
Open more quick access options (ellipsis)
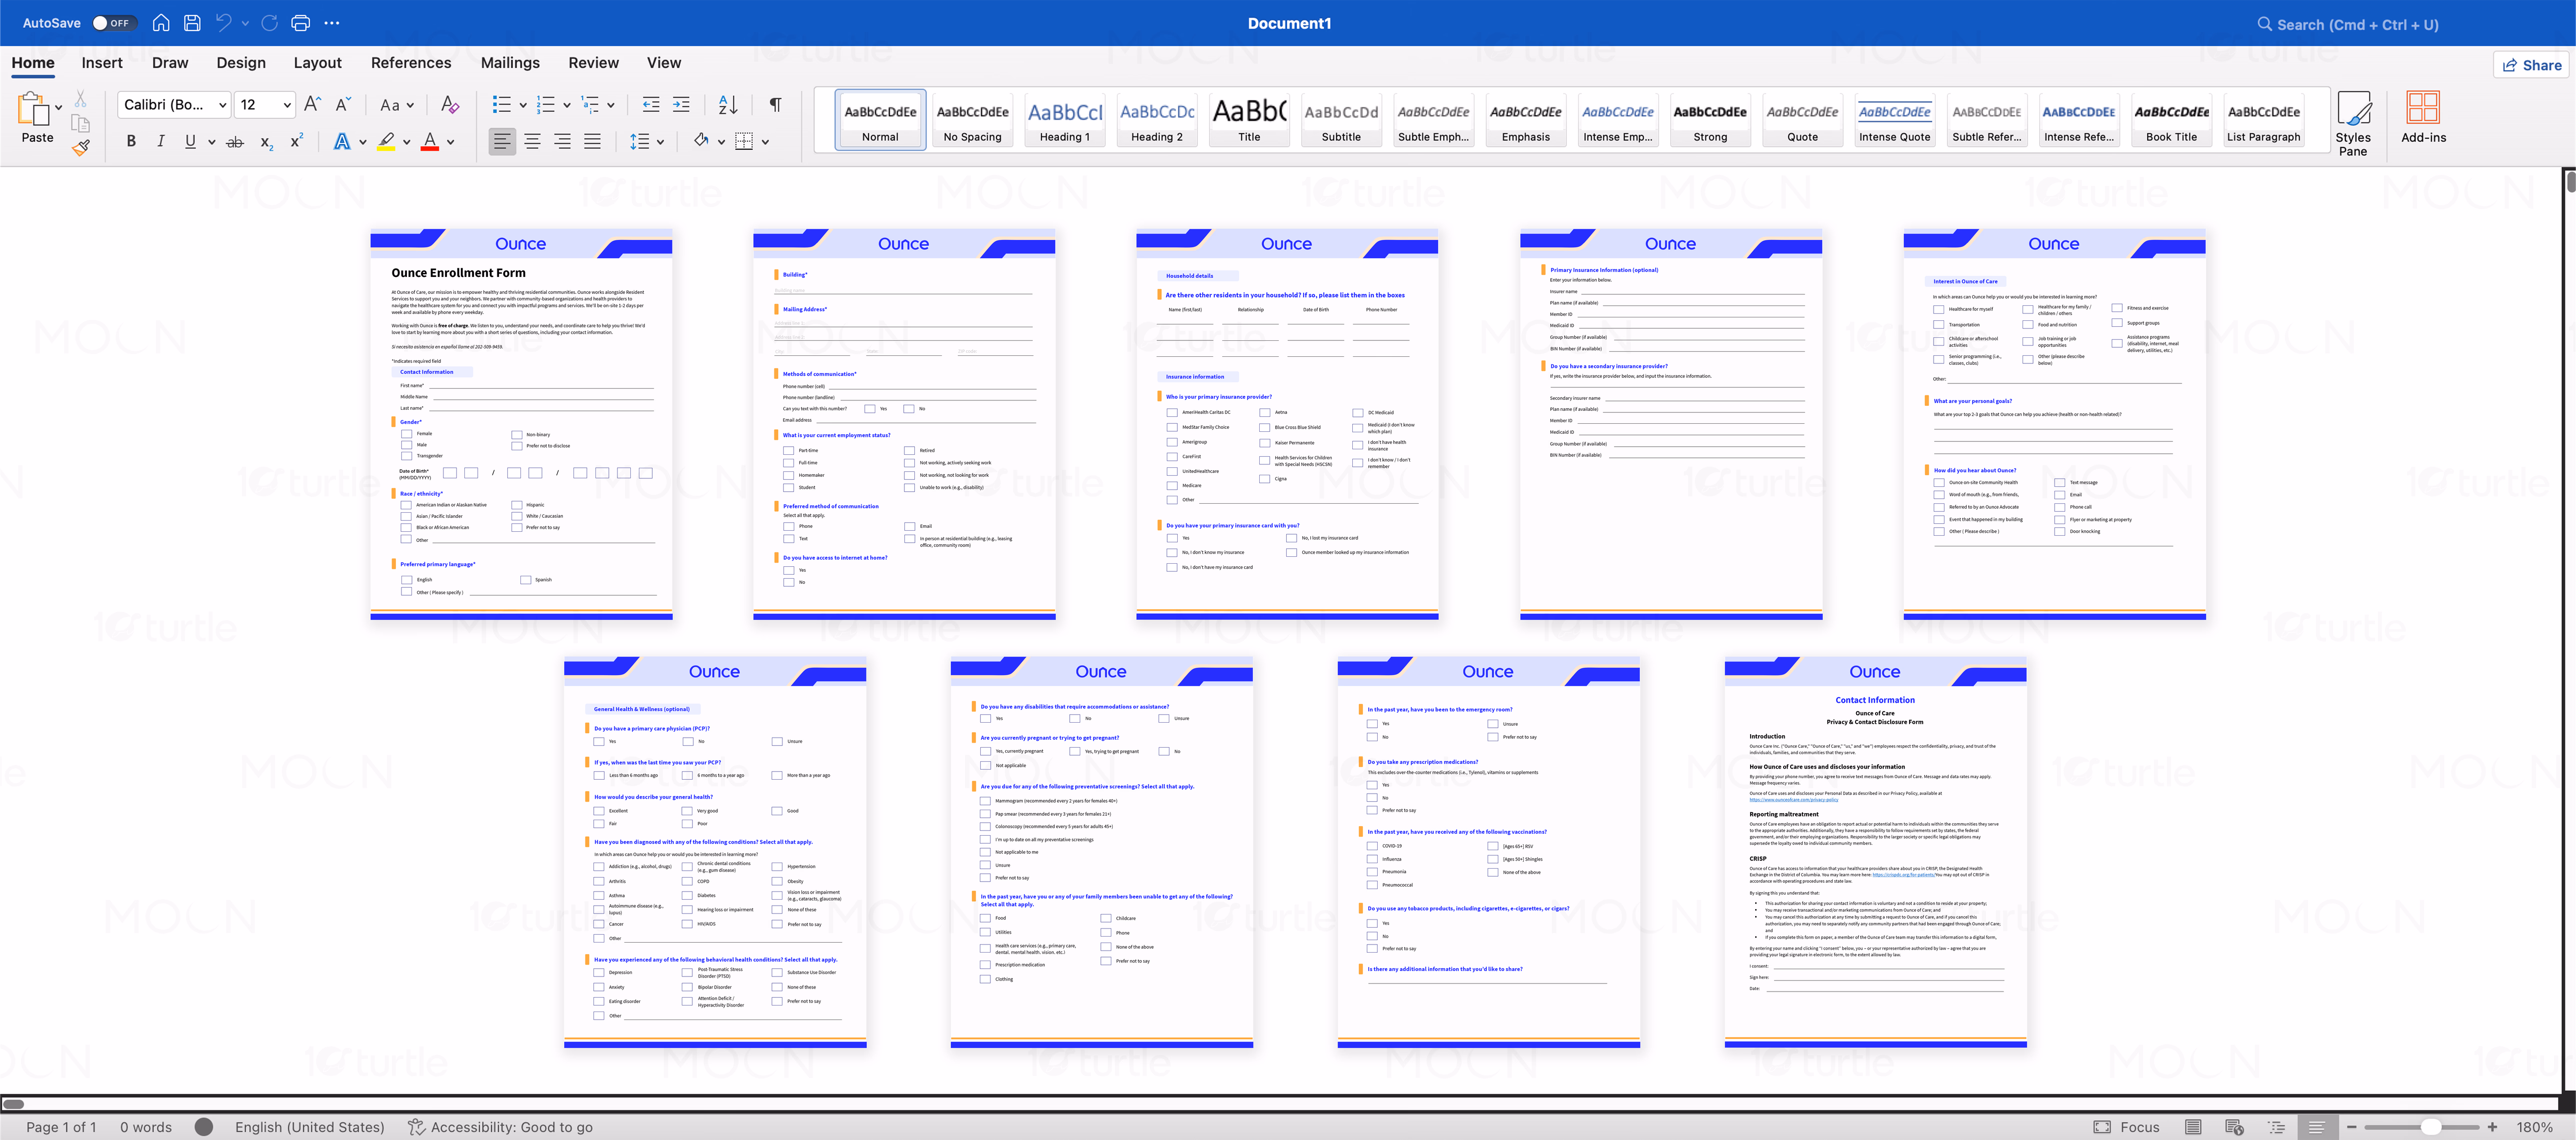tap(332, 23)
